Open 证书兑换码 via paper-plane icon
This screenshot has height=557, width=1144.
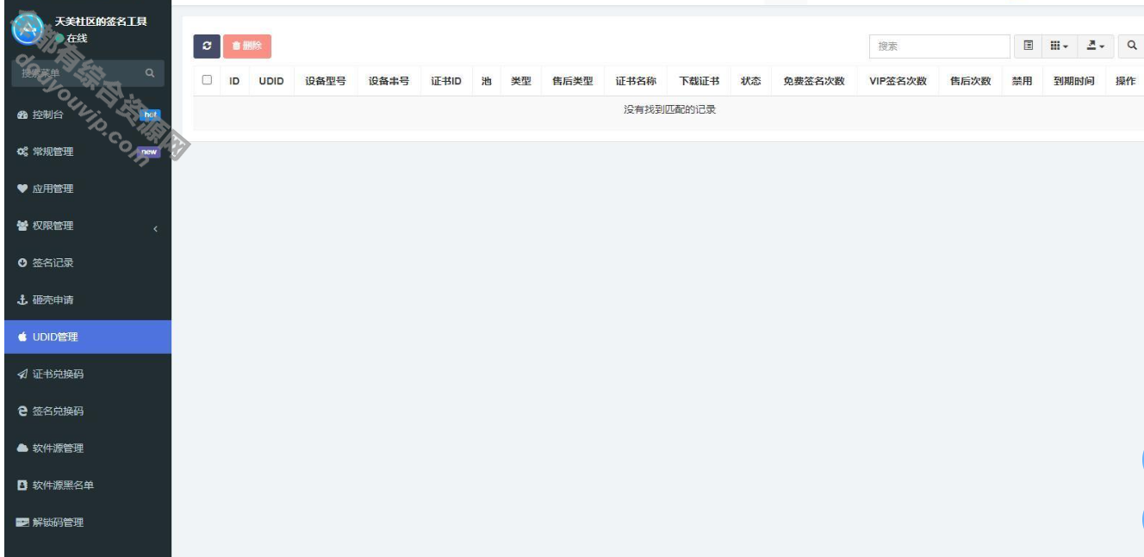coord(23,374)
